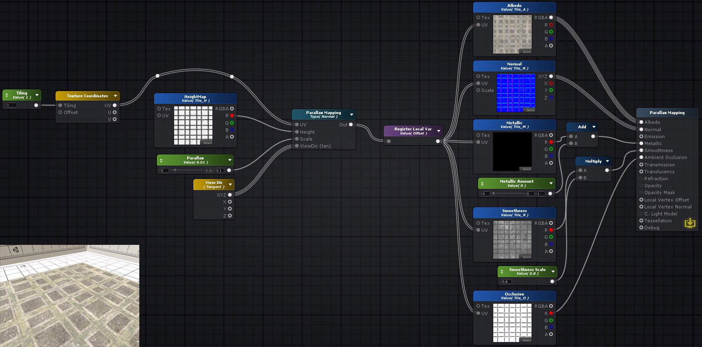The width and height of the screenshot is (702, 347).
Task: Click Select button on Metallic texture
Action: 527,169
